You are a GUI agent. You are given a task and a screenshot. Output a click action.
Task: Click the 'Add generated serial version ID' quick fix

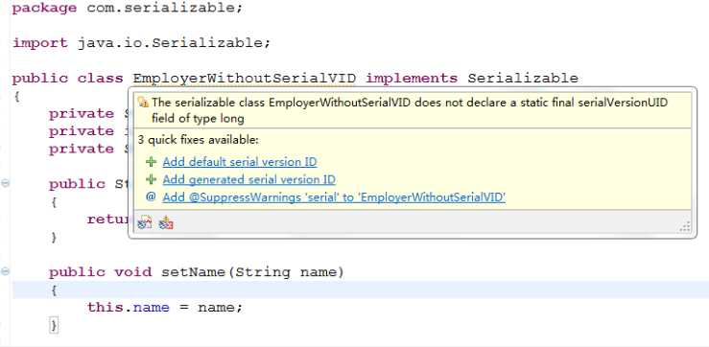click(x=249, y=180)
